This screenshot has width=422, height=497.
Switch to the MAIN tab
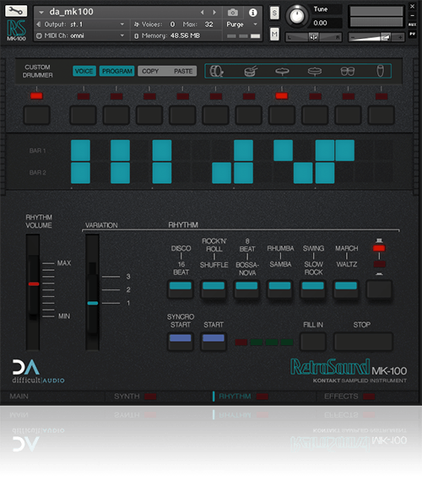(x=19, y=397)
